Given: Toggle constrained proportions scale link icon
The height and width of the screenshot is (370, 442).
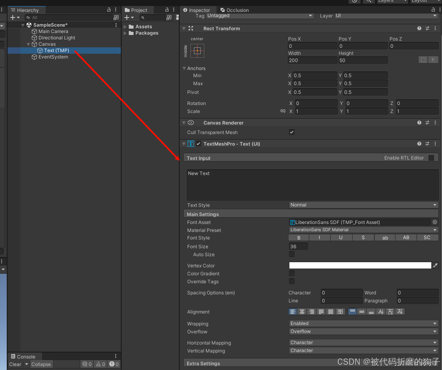Looking at the screenshot, I should point(283,111).
